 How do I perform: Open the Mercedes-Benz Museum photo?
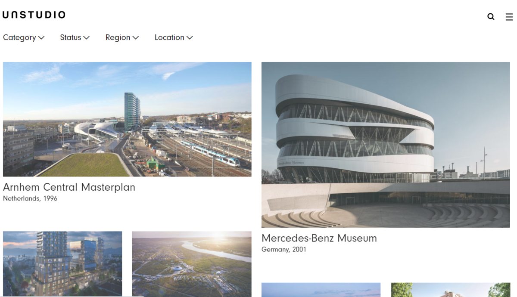[386, 145]
